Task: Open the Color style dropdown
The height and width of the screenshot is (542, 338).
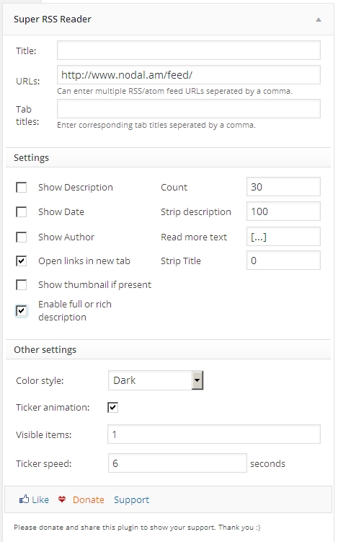Action: pyautogui.click(x=156, y=380)
